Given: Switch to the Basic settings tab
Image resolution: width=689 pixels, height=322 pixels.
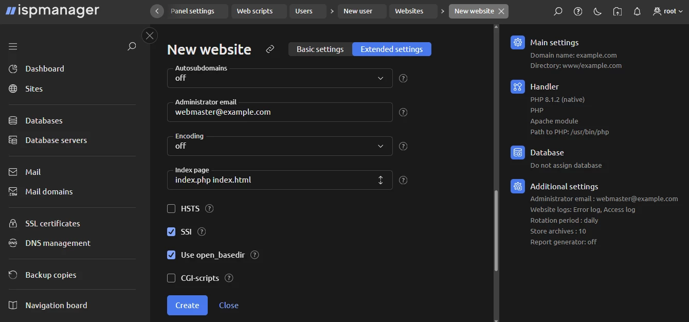Looking at the screenshot, I should 320,49.
